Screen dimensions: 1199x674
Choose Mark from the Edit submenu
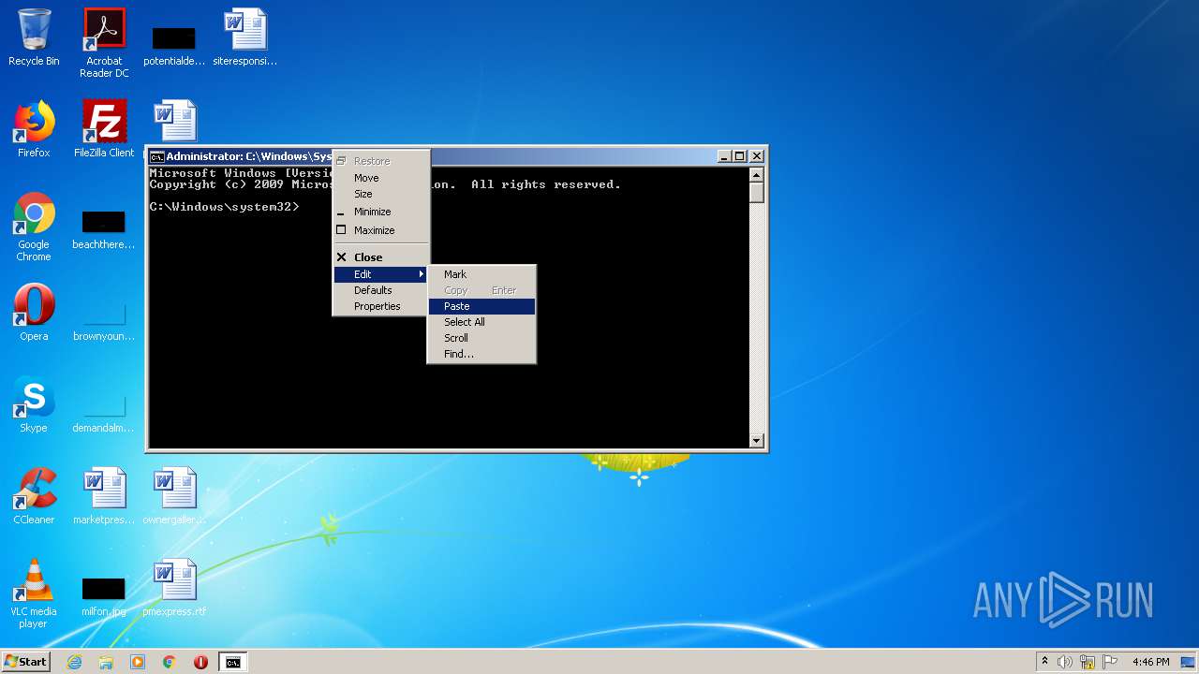click(x=481, y=274)
